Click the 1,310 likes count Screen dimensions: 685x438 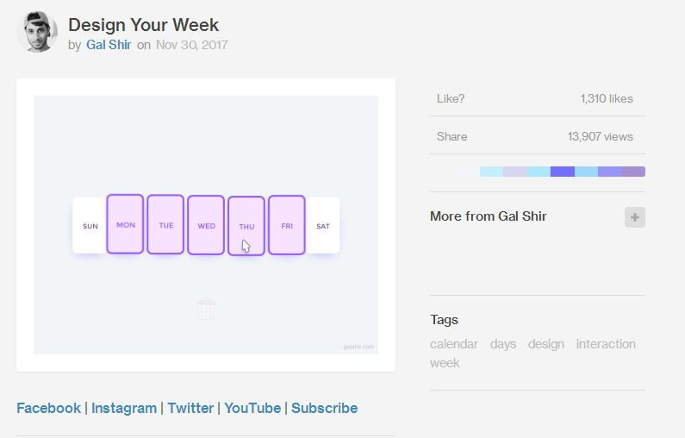[x=607, y=98]
